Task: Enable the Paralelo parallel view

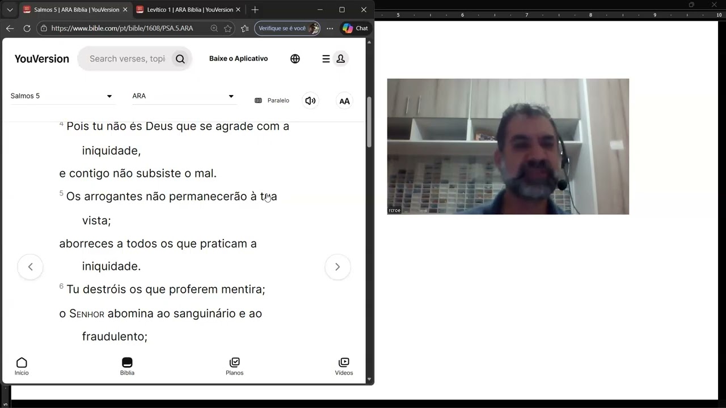Action: (272, 100)
